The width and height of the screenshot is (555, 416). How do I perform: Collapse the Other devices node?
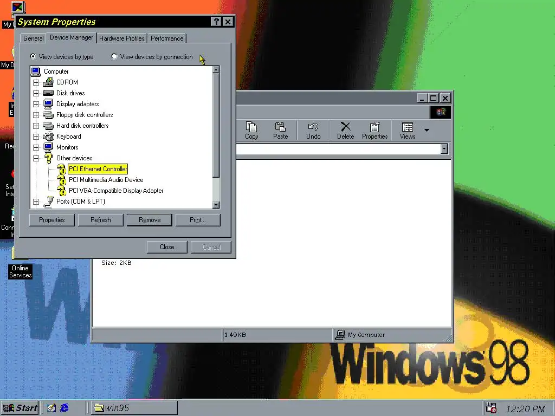tap(36, 159)
